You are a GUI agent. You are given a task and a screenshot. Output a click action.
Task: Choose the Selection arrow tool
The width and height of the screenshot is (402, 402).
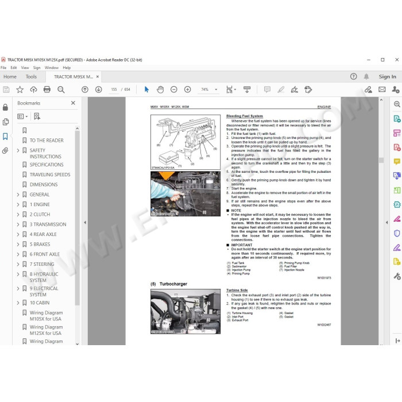(x=146, y=90)
